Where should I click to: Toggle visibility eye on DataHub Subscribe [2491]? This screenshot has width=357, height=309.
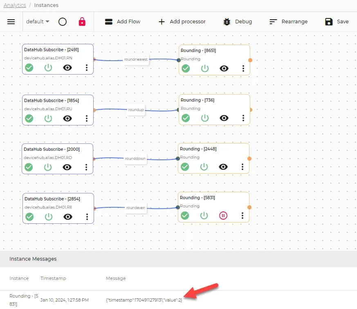(67, 68)
